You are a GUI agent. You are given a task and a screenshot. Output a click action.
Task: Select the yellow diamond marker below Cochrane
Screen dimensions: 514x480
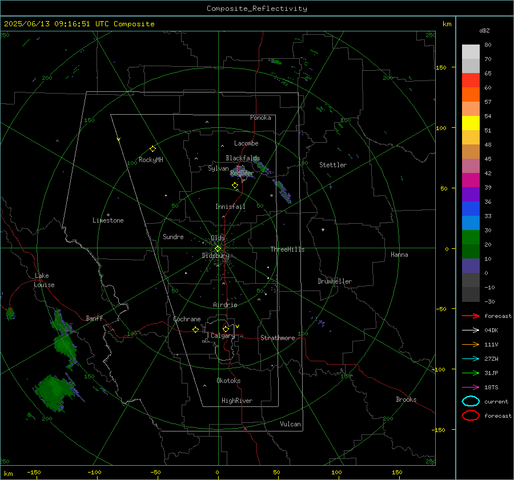point(195,329)
